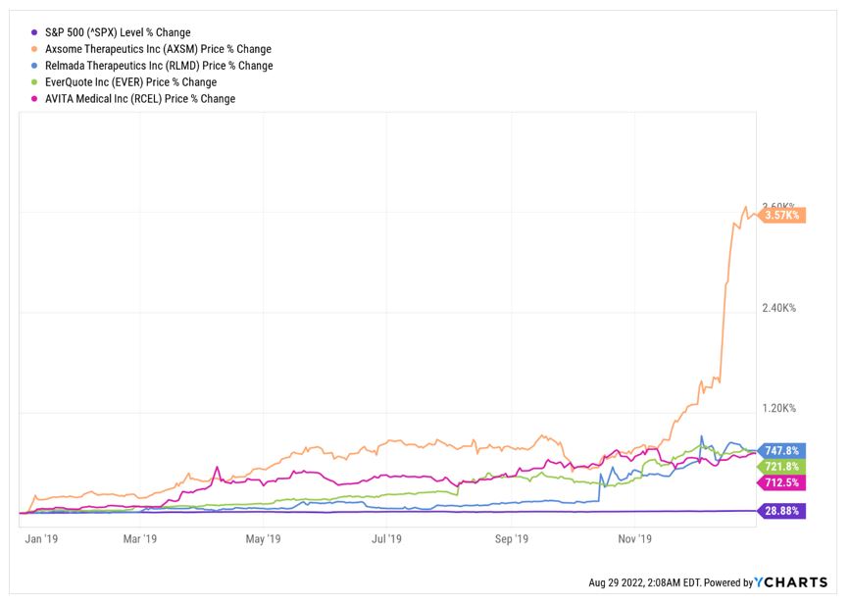850x605 pixels.
Task: Click the green EverQuote legend dot
Action: click(35, 82)
